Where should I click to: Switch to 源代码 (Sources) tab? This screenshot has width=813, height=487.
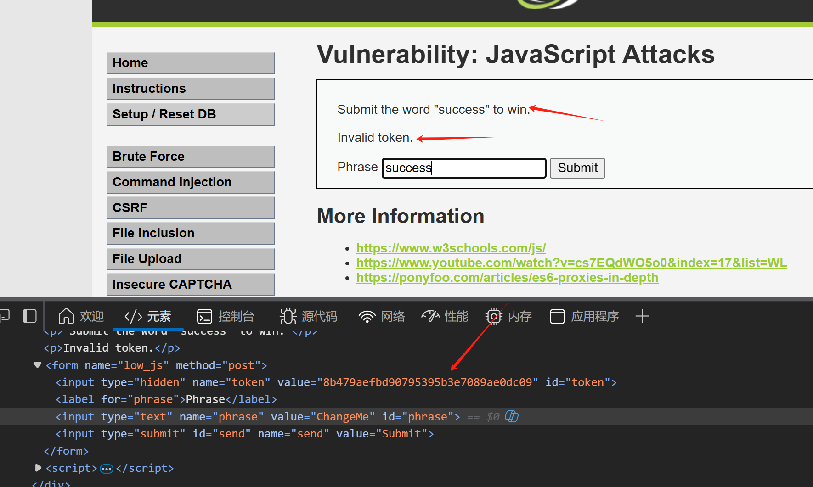click(309, 316)
